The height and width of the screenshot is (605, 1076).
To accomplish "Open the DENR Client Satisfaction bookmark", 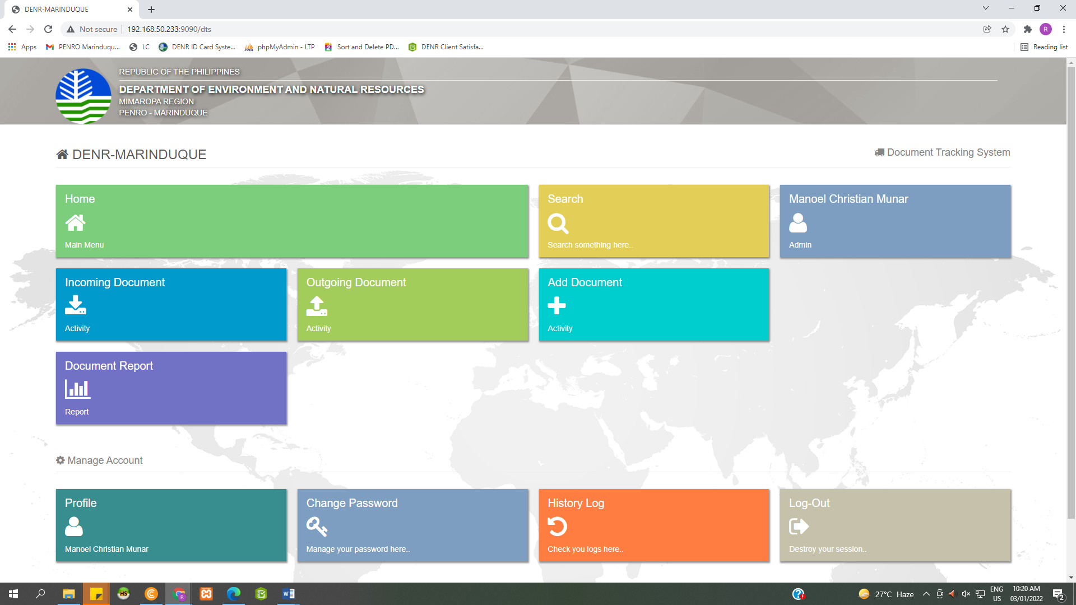I will (446, 47).
